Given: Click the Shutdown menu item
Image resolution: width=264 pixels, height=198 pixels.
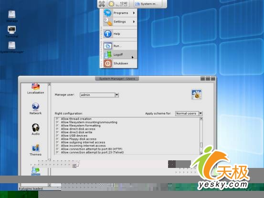Looking at the screenshot, I should point(120,63).
